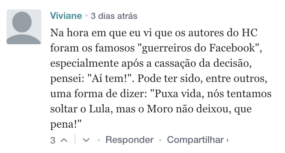
Task: Click the "3 dias atrás" timestamp
Action: (114, 16)
